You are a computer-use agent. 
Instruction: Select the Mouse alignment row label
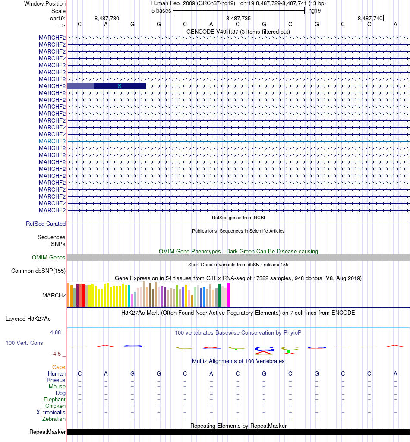pyautogui.click(x=57, y=386)
